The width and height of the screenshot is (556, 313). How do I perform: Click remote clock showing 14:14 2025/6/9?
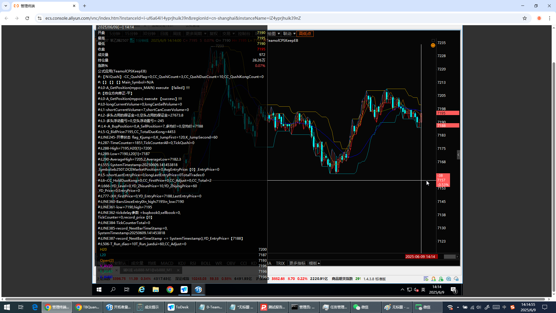437,290
